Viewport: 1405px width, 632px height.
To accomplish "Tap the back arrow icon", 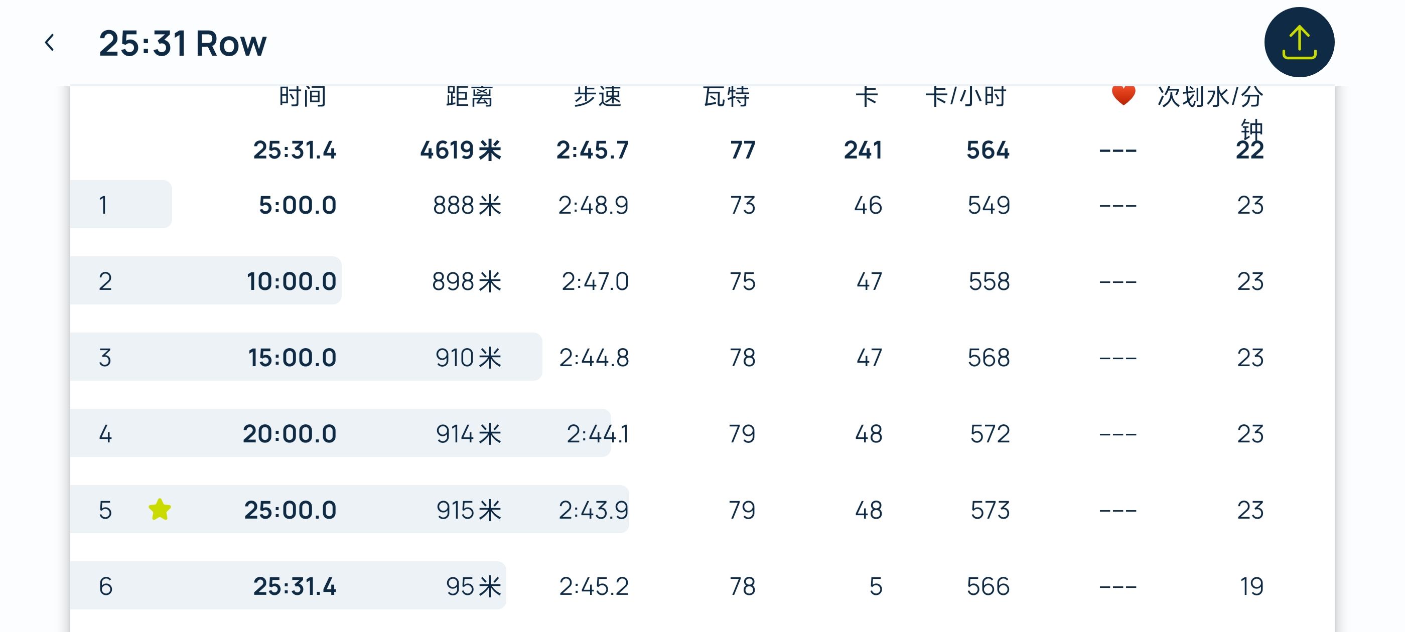I will tap(50, 43).
